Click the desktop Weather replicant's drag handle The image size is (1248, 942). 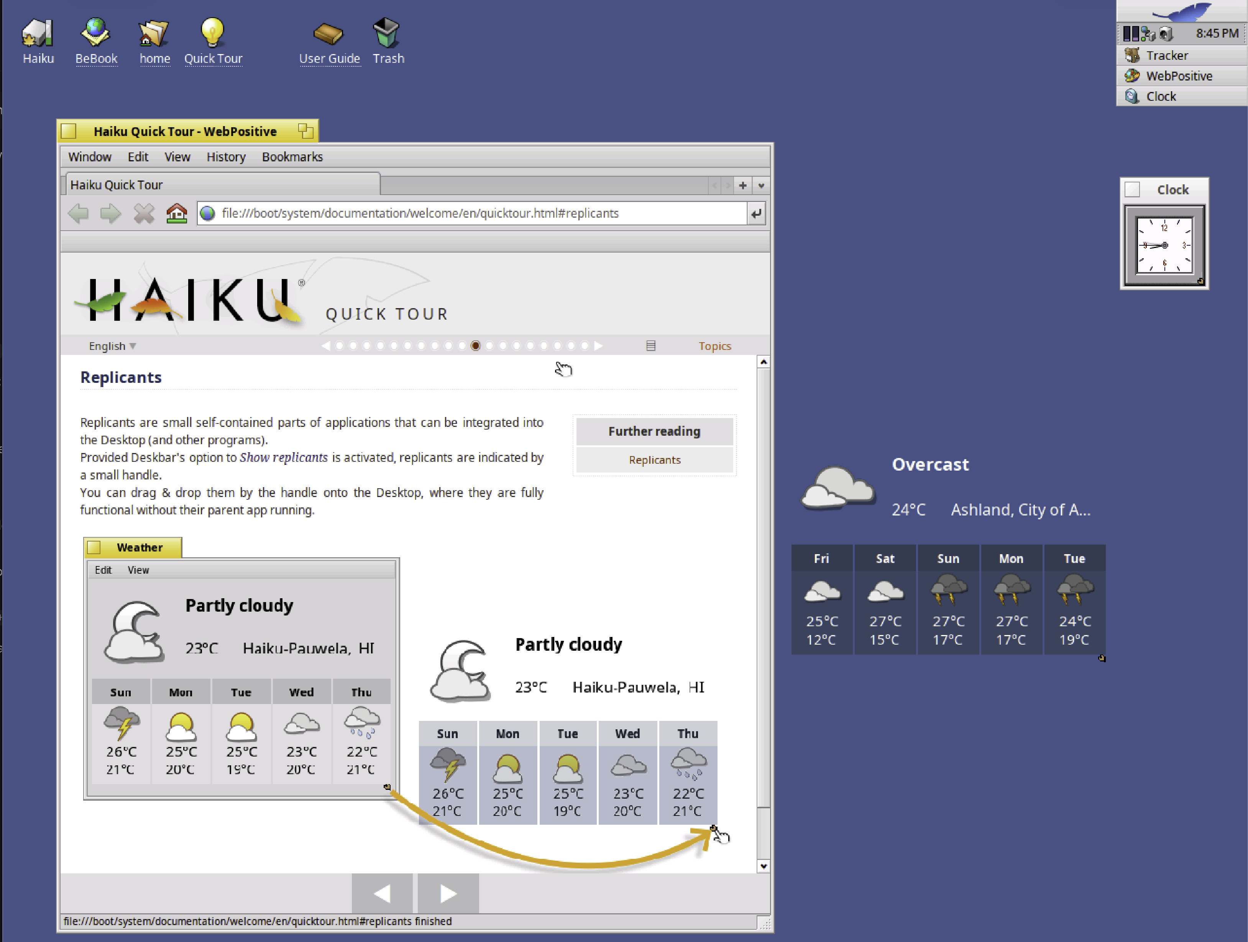pyautogui.click(x=1101, y=658)
